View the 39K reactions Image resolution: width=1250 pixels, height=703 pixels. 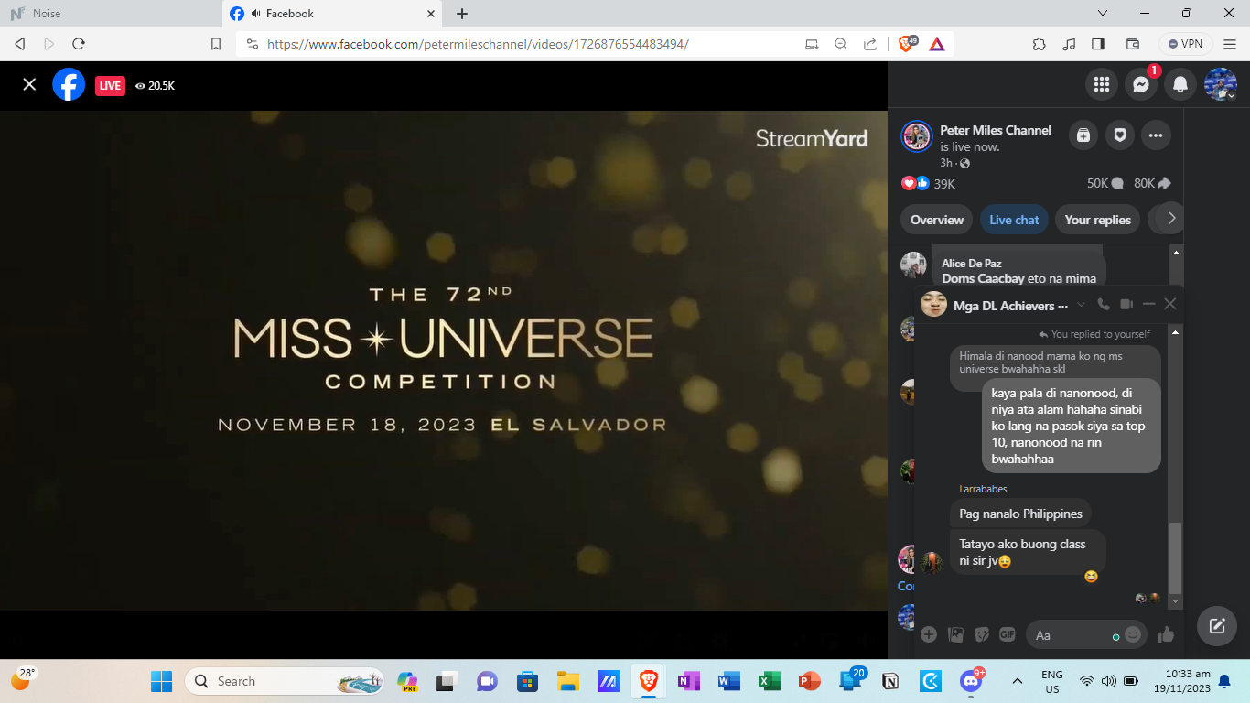pos(929,183)
